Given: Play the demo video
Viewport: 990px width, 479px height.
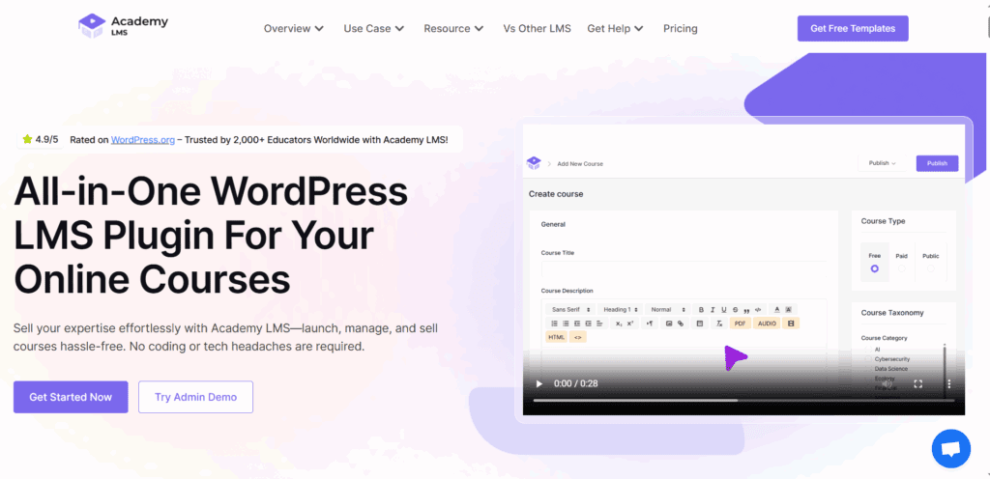Looking at the screenshot, I should pos(539,383).
